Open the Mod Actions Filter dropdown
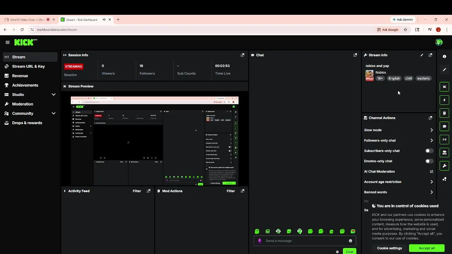This screenshot has width=452, height=254. pyautogui.click(x=231, y=191)
